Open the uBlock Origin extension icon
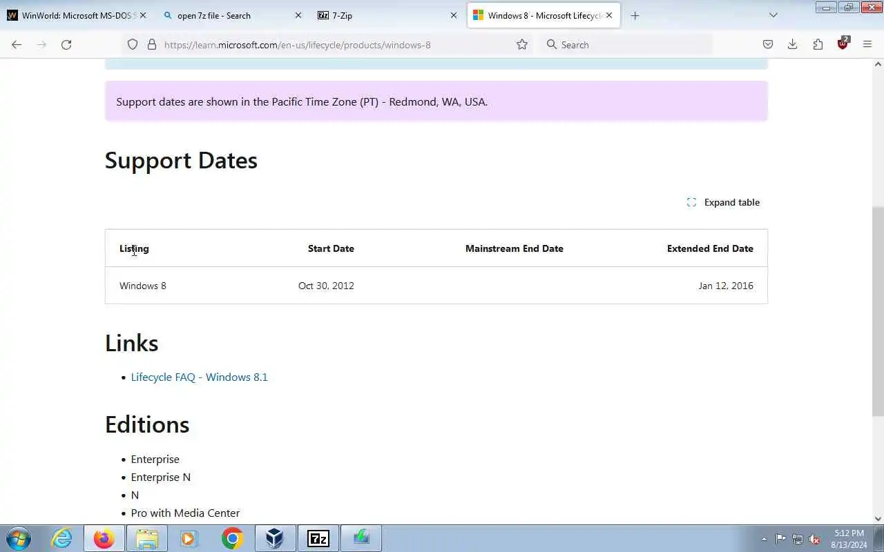 [x=843, y=43]
